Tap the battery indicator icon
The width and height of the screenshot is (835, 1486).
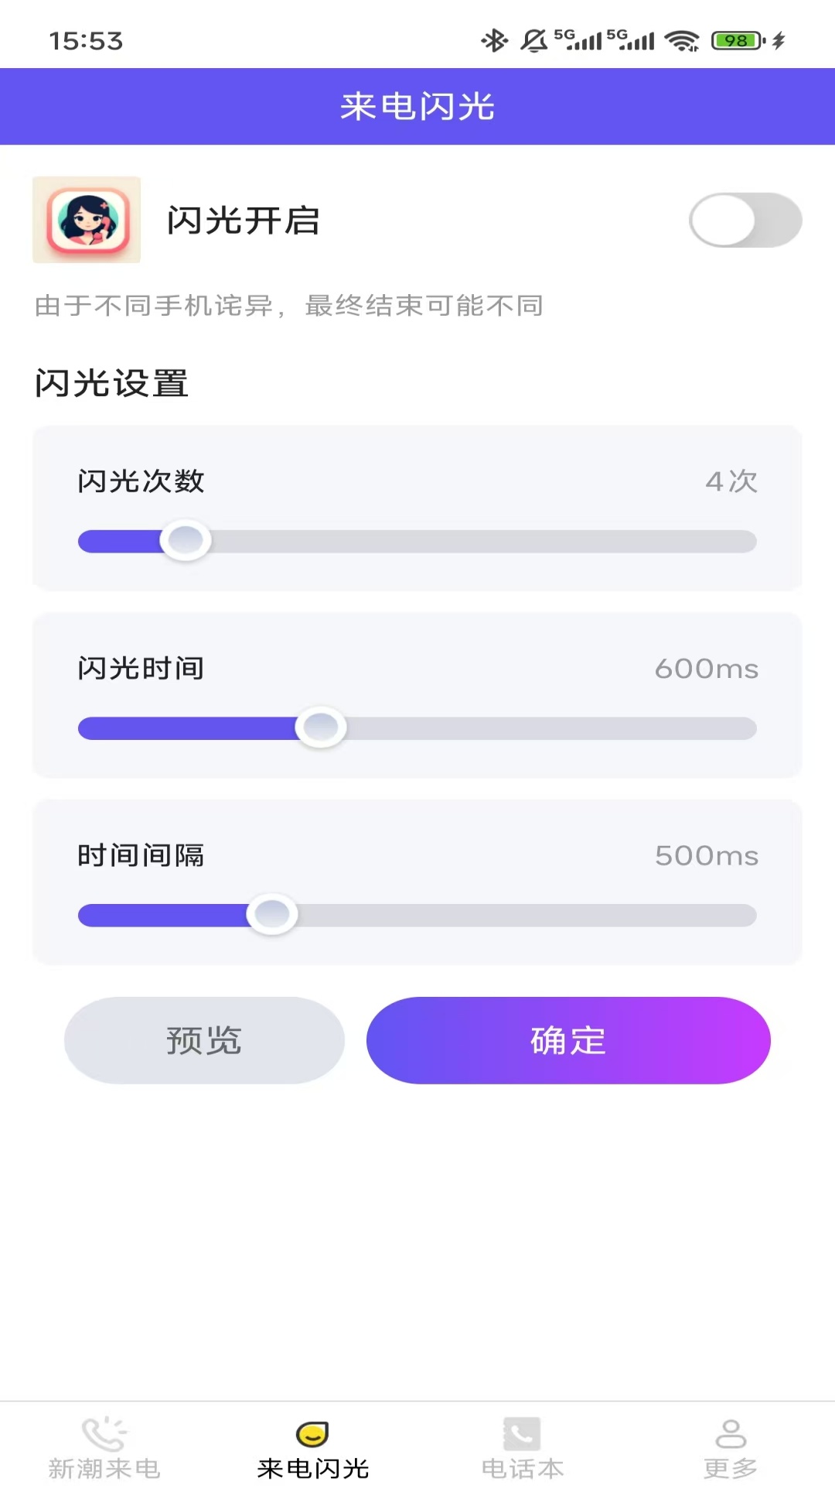(738, 40)
